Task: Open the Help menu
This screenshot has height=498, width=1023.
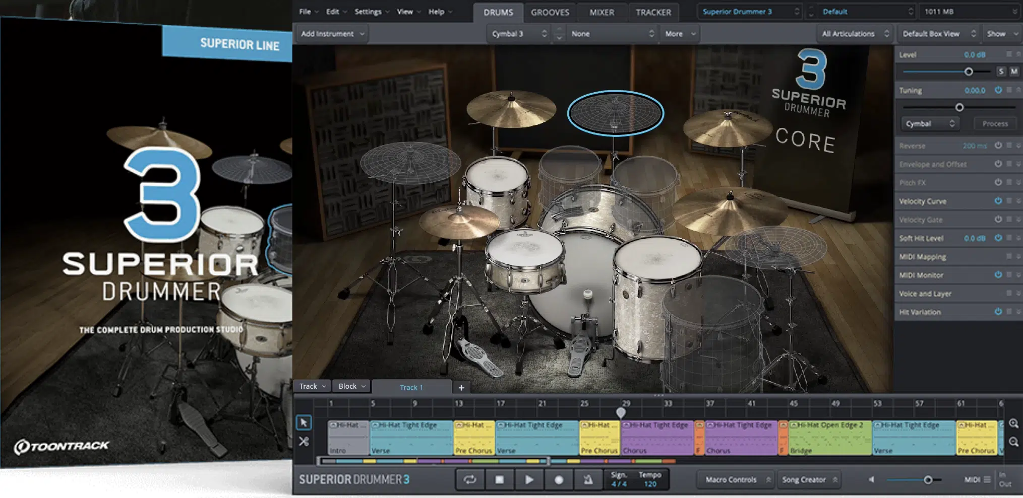Action: click(440, 12)
